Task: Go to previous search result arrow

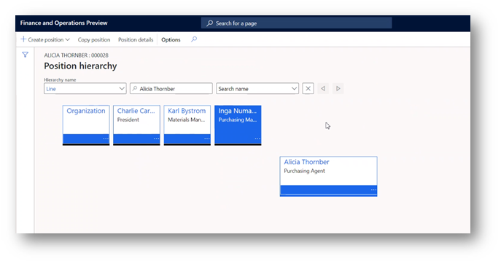Action: (323, 88)
